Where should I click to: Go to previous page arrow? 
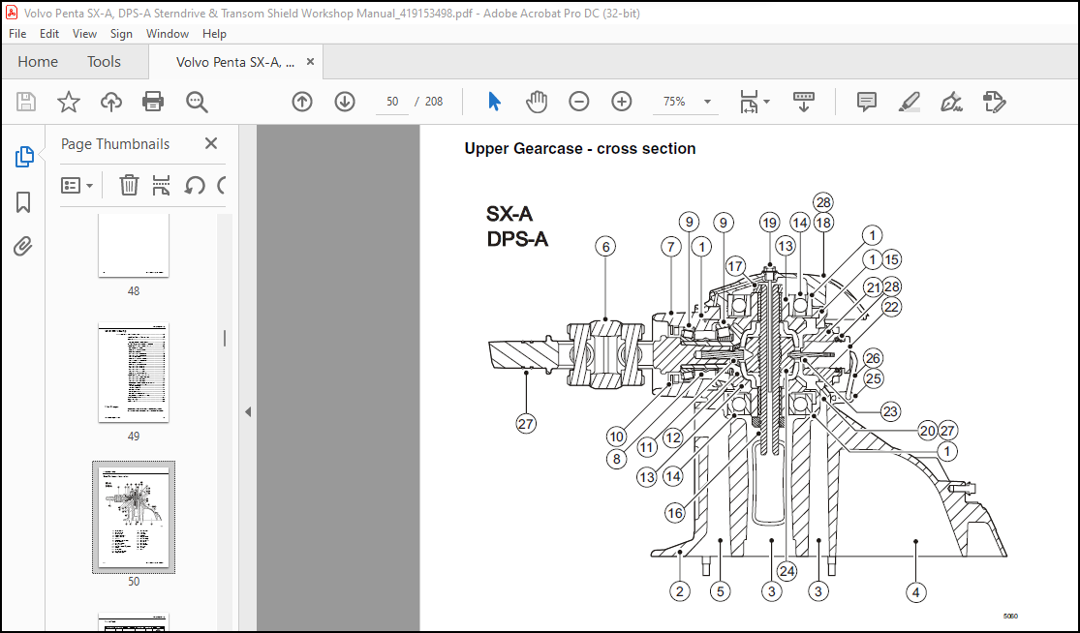point(301,102)
